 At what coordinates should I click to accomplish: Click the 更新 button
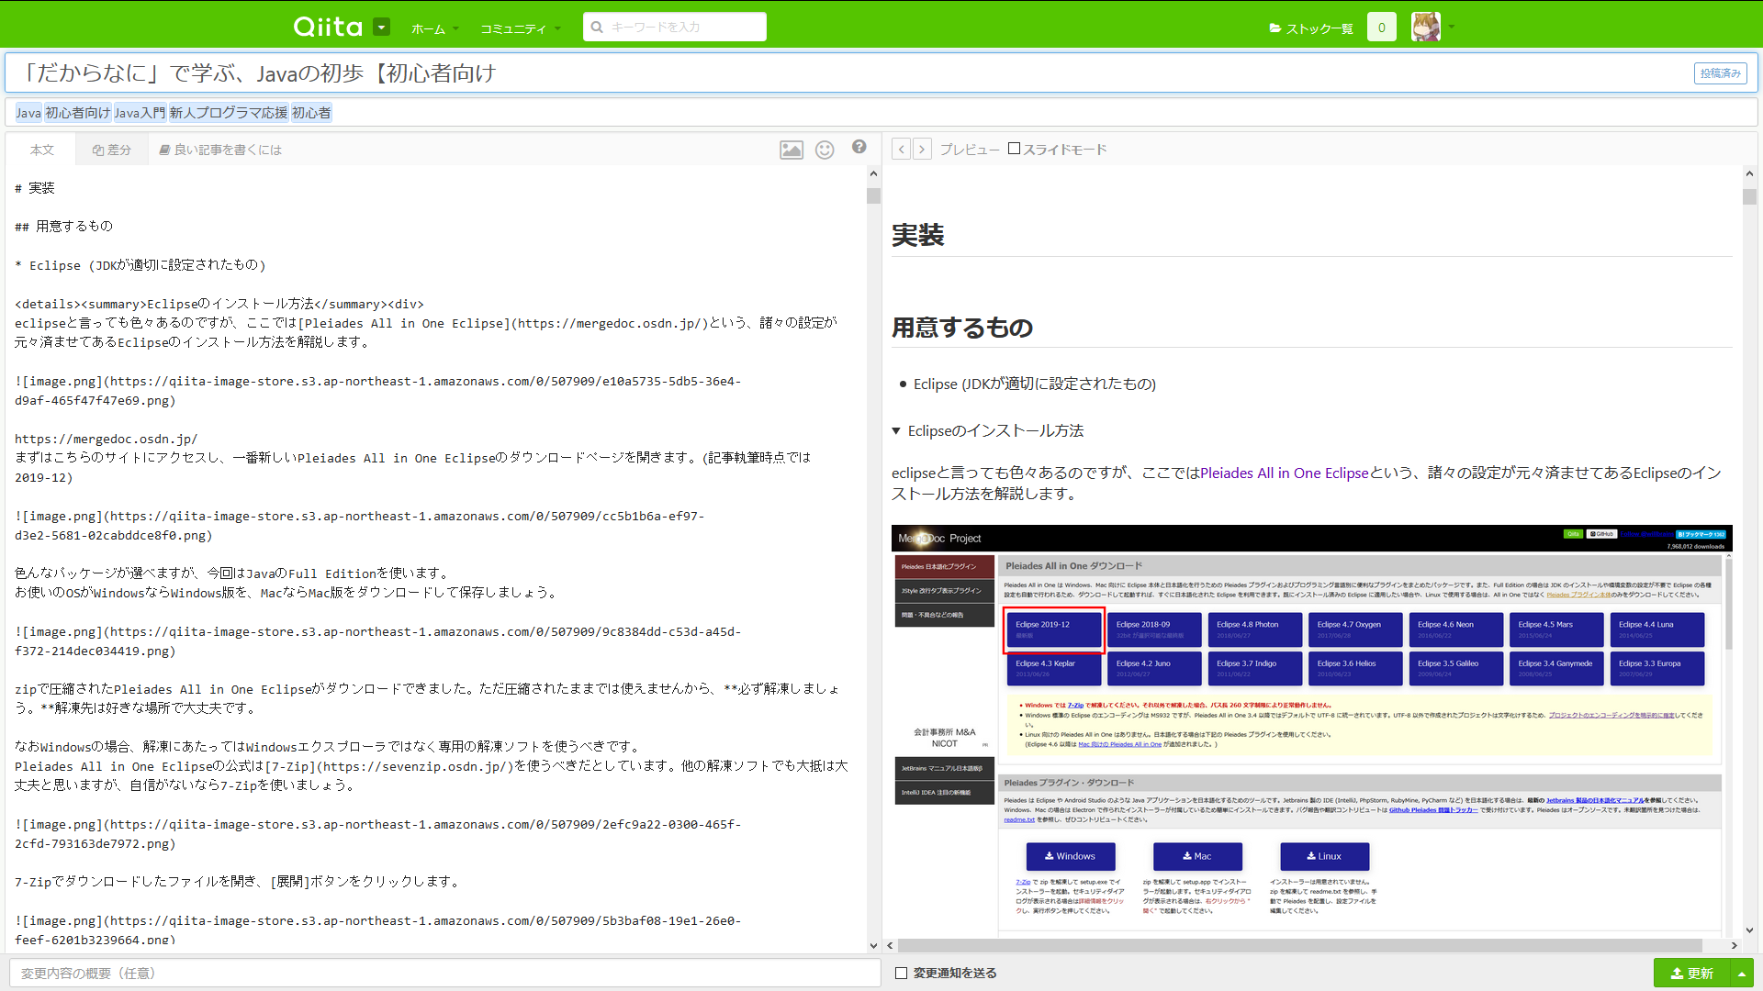tap(1691, 973)
